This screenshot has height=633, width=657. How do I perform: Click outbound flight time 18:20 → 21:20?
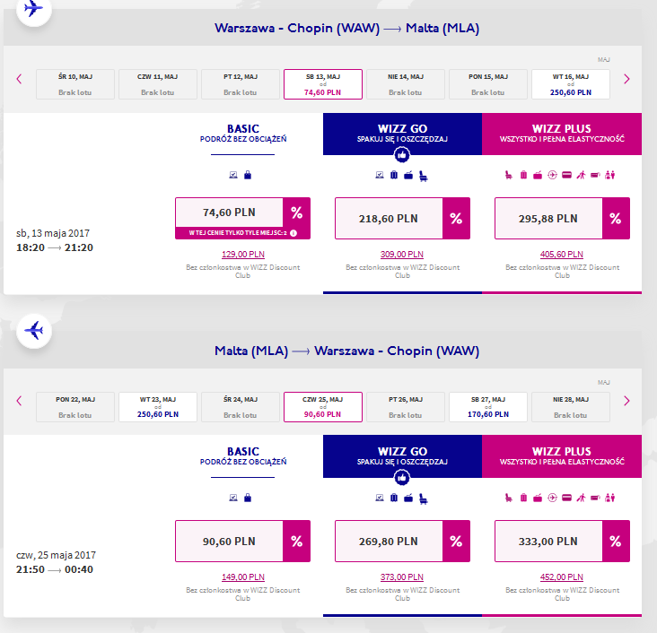pyautogui.click(x=55, y=247)
